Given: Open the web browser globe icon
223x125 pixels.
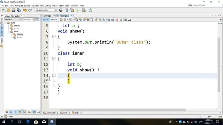Looking at the screenshot, I should [61, 10].
